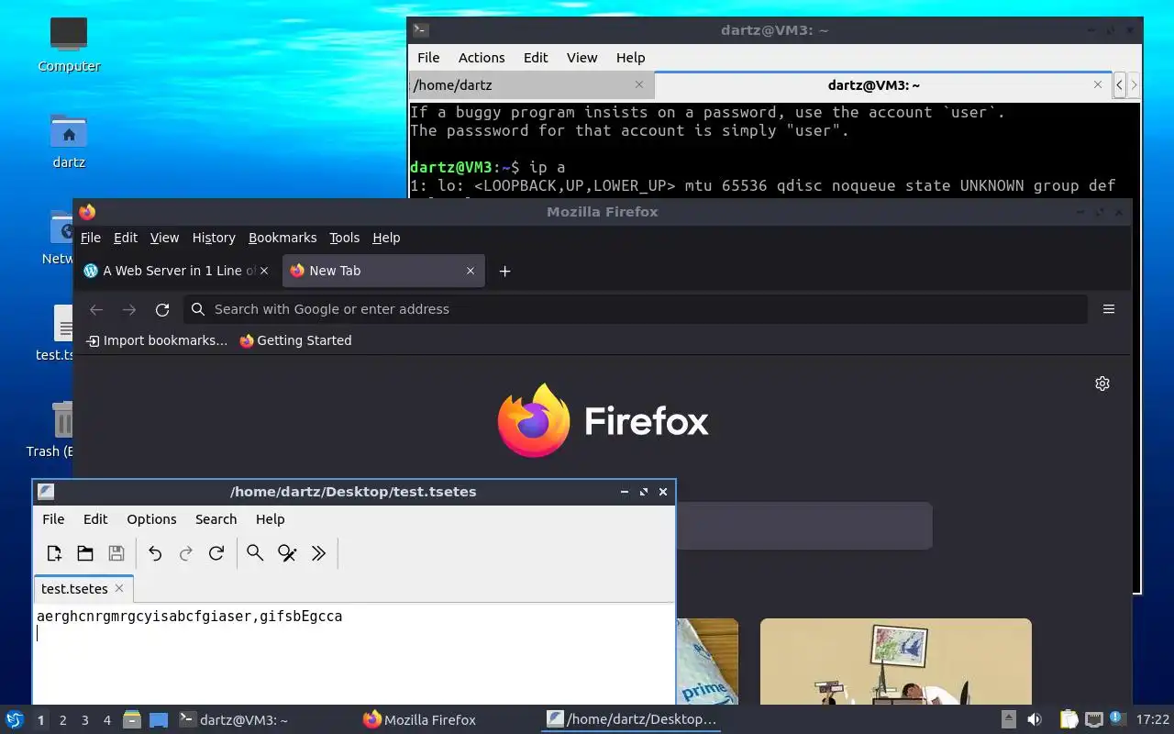The image size is (1174, 734).
Task: Close the 'New Tab' tab in Firefox
Action: (x=471, y=271)
